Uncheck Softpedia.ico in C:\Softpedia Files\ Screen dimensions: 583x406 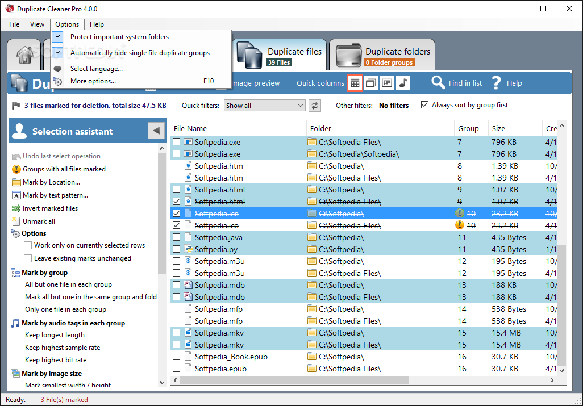tap(177, 225)
